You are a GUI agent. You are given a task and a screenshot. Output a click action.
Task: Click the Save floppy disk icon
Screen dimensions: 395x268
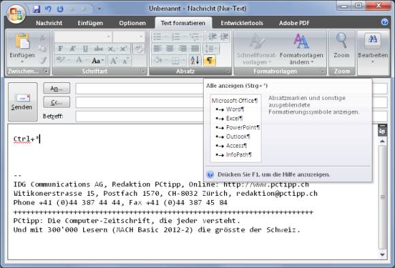pyautogui.click(x=37, y=9)
